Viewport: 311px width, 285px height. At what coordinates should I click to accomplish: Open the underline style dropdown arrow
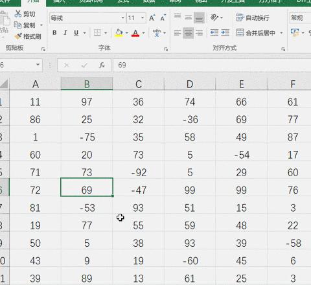pos(84,33)
